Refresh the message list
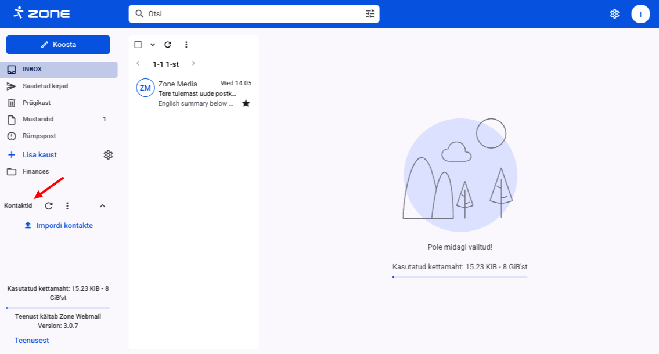659x354 pixels. tap(168, 45)
